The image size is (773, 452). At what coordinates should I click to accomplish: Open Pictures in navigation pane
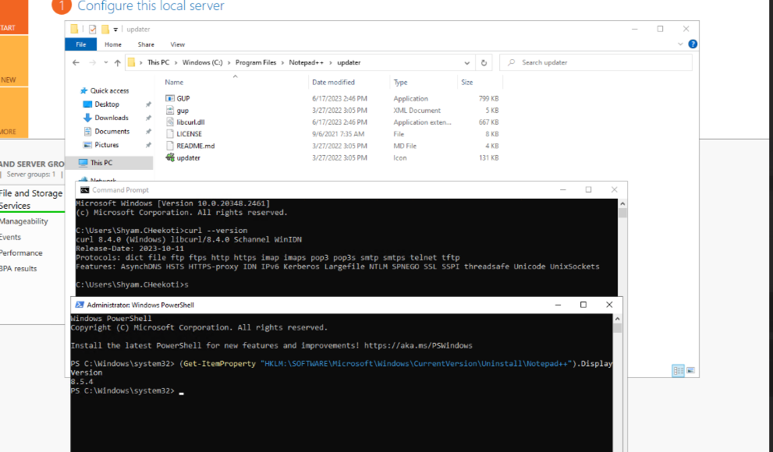point(107,145)
